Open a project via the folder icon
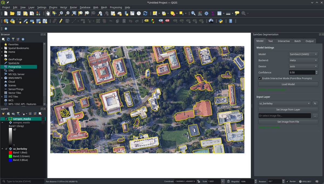Viewport: 324px width, 184px height. [12, 13]
